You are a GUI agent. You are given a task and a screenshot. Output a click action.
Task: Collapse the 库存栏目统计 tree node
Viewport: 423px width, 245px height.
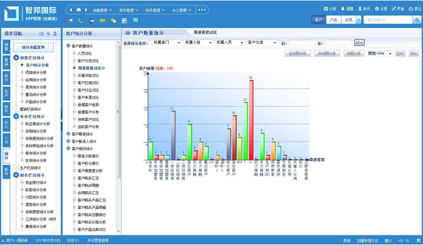(16, 116)
